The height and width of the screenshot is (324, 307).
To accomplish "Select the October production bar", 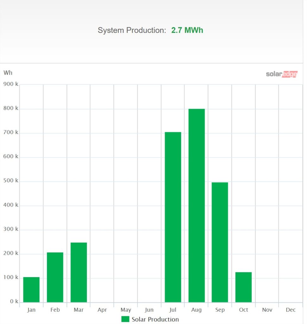I will pos(243,287).
